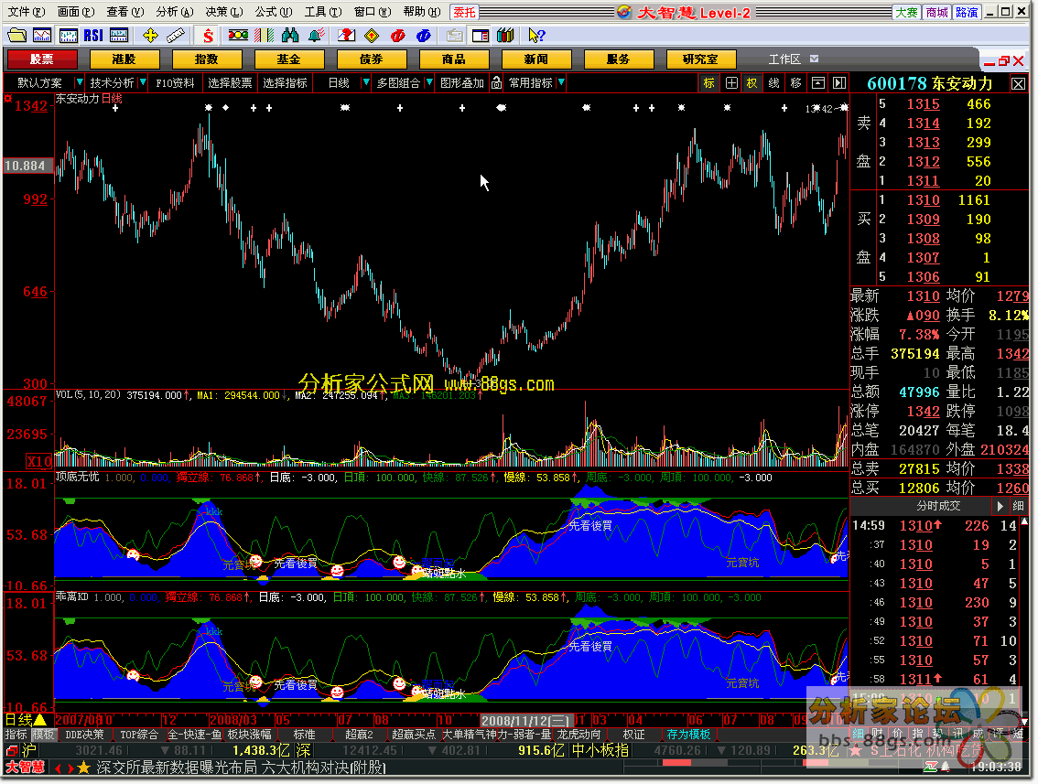Click the X10 volume scale toggle
This screenshot has height=784, width=1038.
(39, 461)
